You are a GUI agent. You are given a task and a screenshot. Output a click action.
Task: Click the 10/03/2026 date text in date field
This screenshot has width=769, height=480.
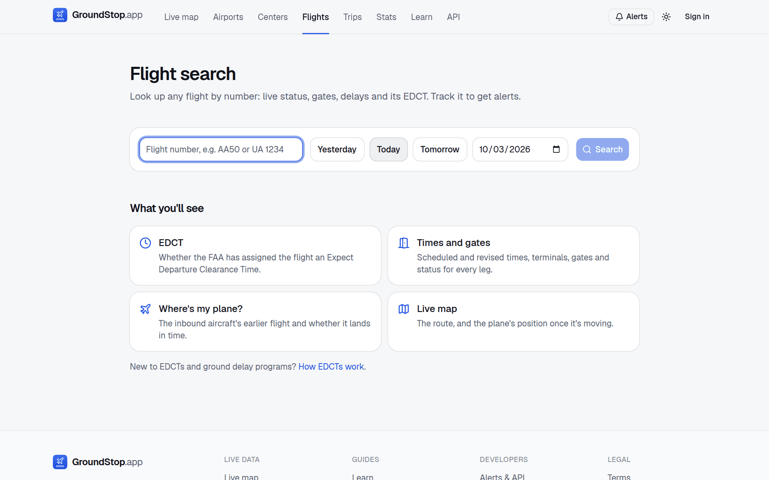pos(505,149)
